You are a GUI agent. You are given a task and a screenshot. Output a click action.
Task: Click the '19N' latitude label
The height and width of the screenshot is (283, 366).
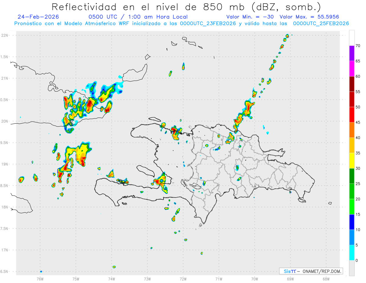point(5,164)
